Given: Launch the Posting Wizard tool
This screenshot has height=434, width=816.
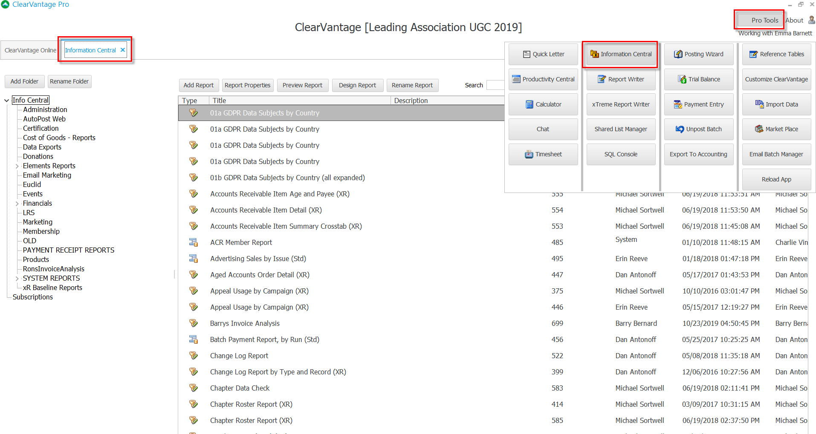Looking at the screenshot, I should (x=699, y=54).
